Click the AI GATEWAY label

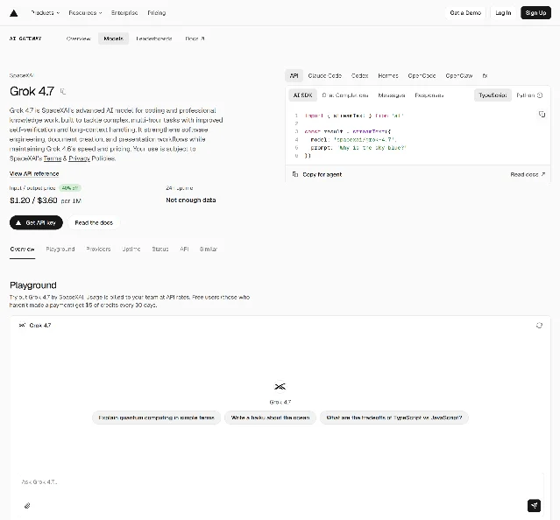coord(25,39)
